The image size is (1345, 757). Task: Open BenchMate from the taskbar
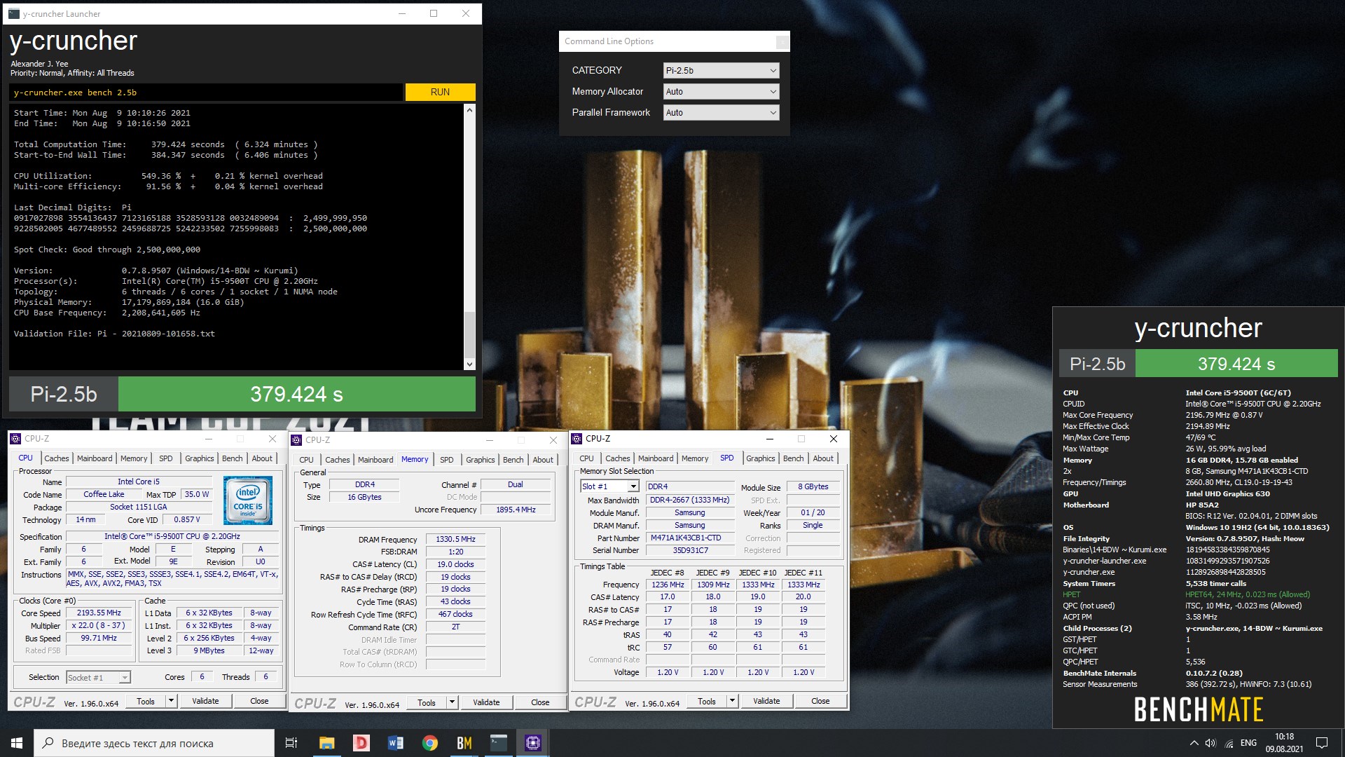click(x=464, y=743)
